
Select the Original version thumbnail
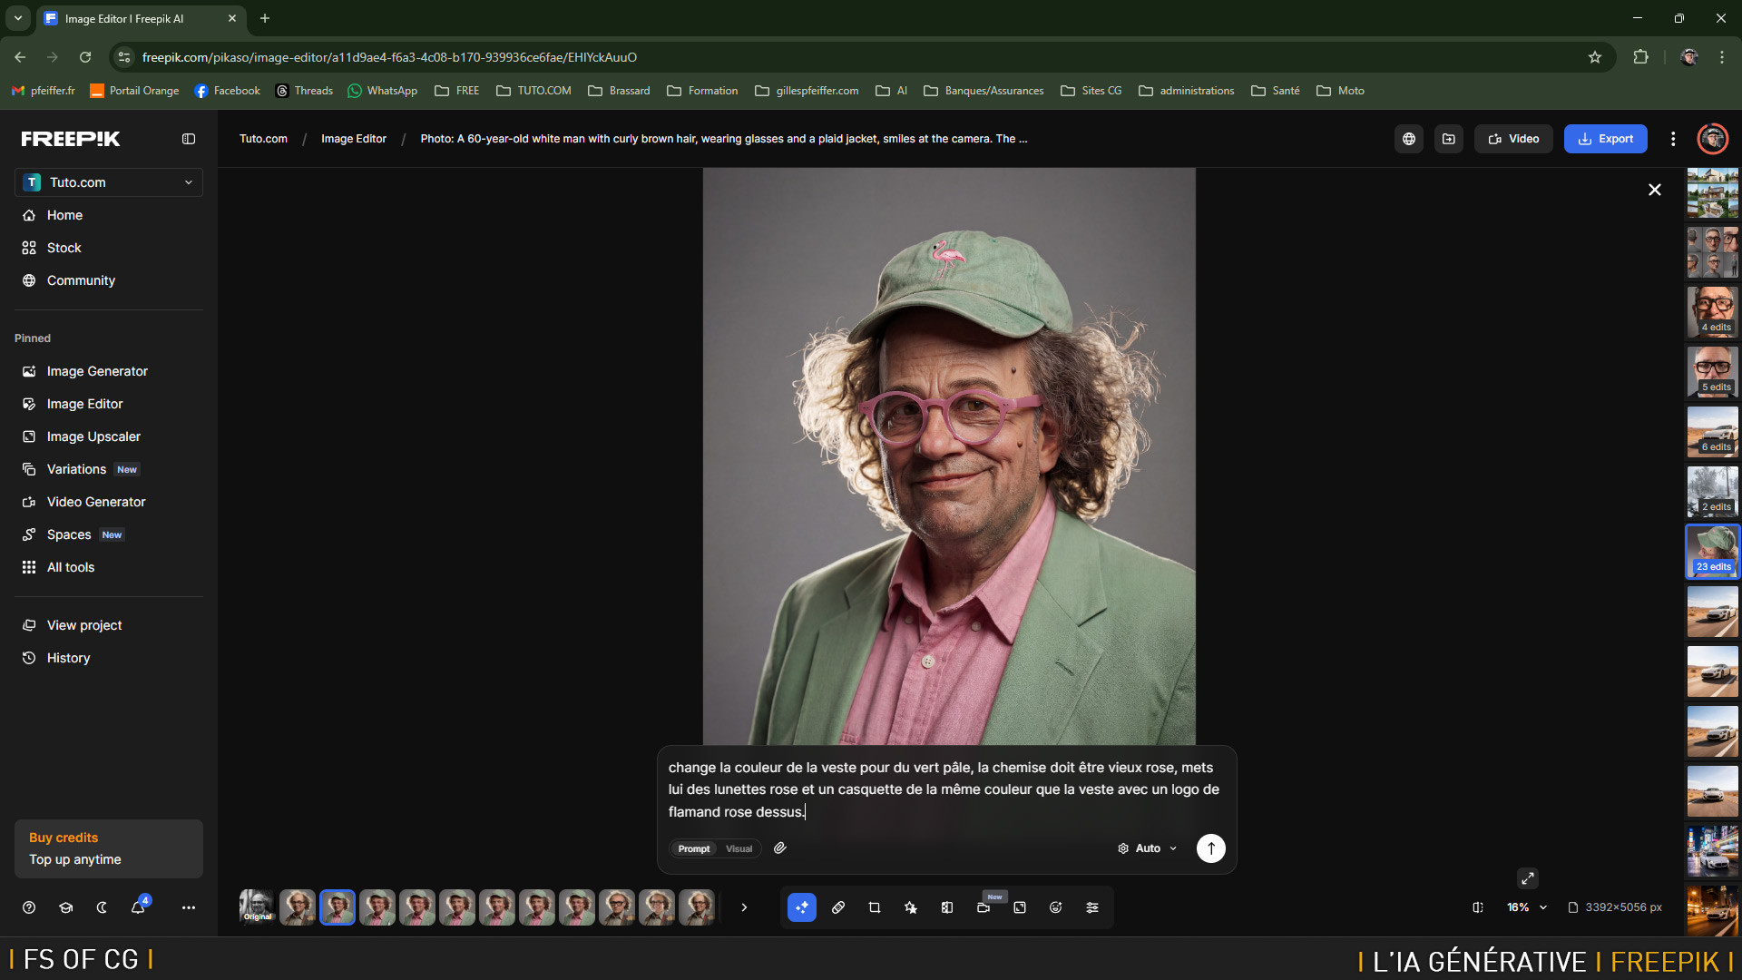click(257, 907)
